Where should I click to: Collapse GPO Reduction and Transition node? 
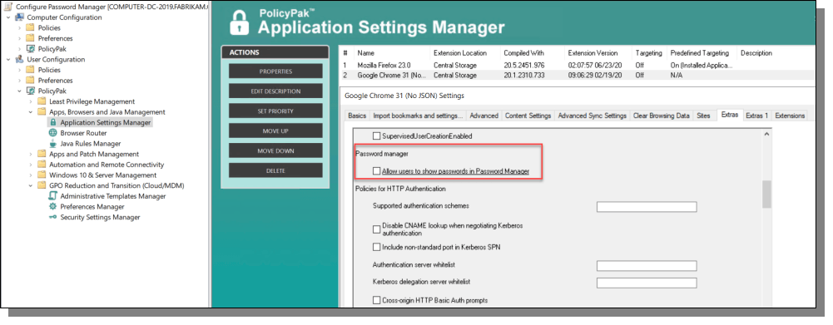[31, 186]
